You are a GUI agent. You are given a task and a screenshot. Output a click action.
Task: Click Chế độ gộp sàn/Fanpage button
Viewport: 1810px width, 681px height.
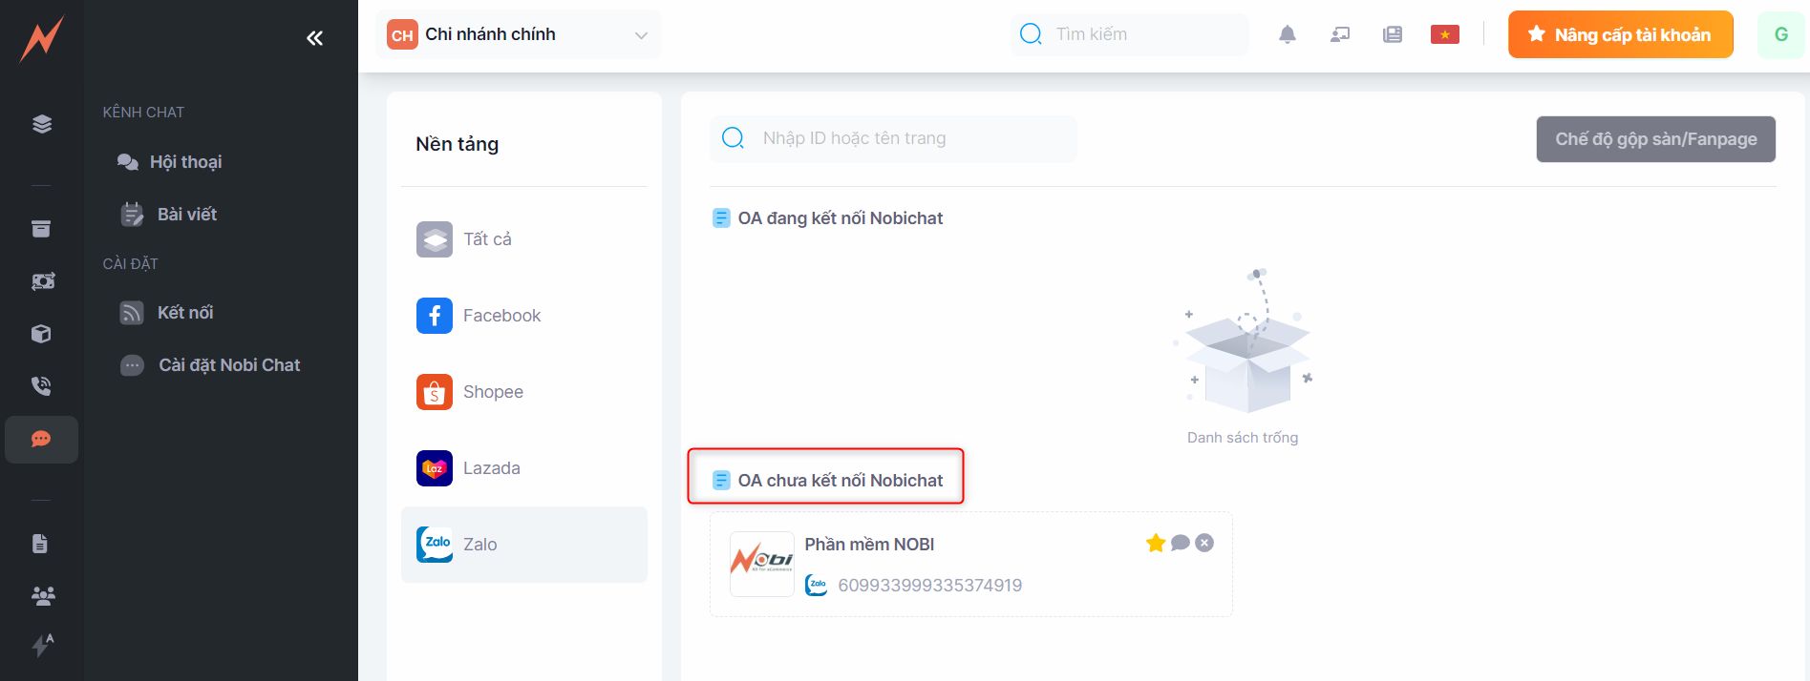point(1655,139)
